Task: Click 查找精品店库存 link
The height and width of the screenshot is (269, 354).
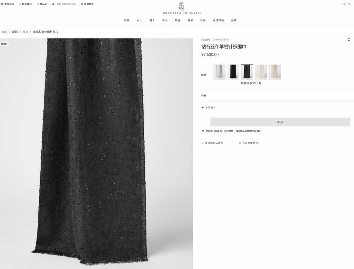Action: (x=214, y=143)
